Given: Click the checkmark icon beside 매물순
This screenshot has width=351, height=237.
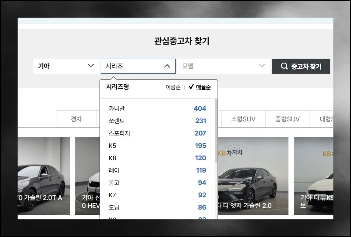Looking at the screenshot, I should (x=191, y=87).
